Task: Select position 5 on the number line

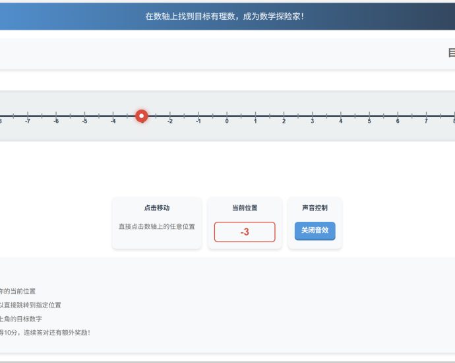Action: click(x=369, y=116)
